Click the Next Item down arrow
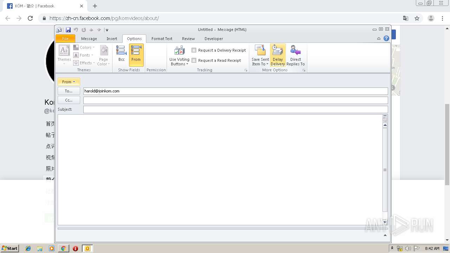 click(99, 30)
